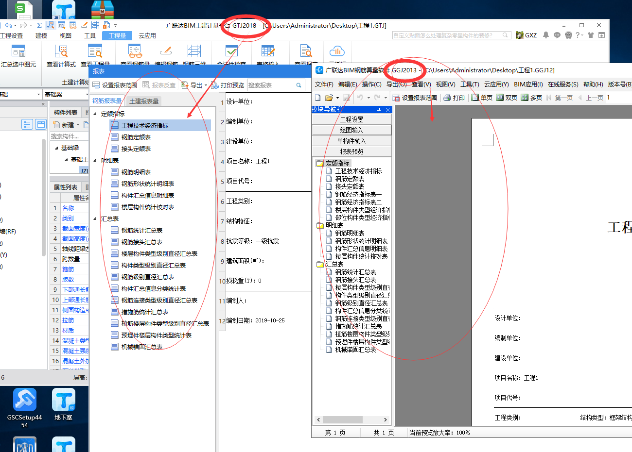
Task: Open the 文件(F) menu in GGJ2013
Action: [x=324, y=84]
